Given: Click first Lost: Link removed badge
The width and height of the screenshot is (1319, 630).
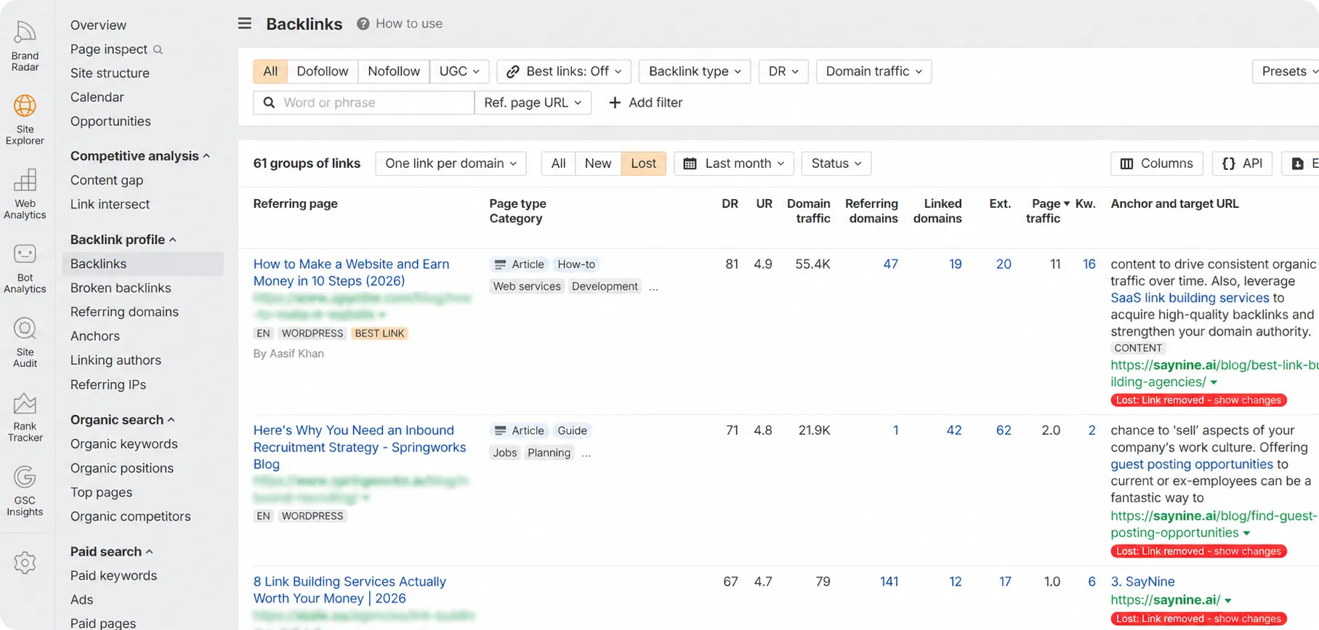Looking at the screenshot, I should point(1198,400).
